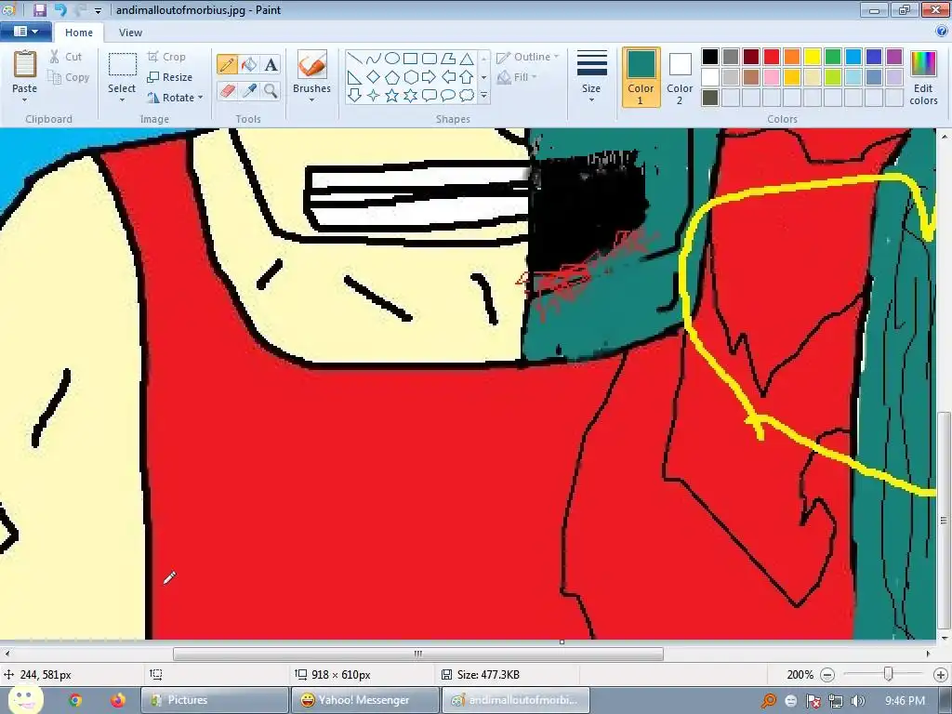Choose the Curve shape
The width and height of the screenshot is (952, 714).
pyautogui.click(x=374, y=59)
